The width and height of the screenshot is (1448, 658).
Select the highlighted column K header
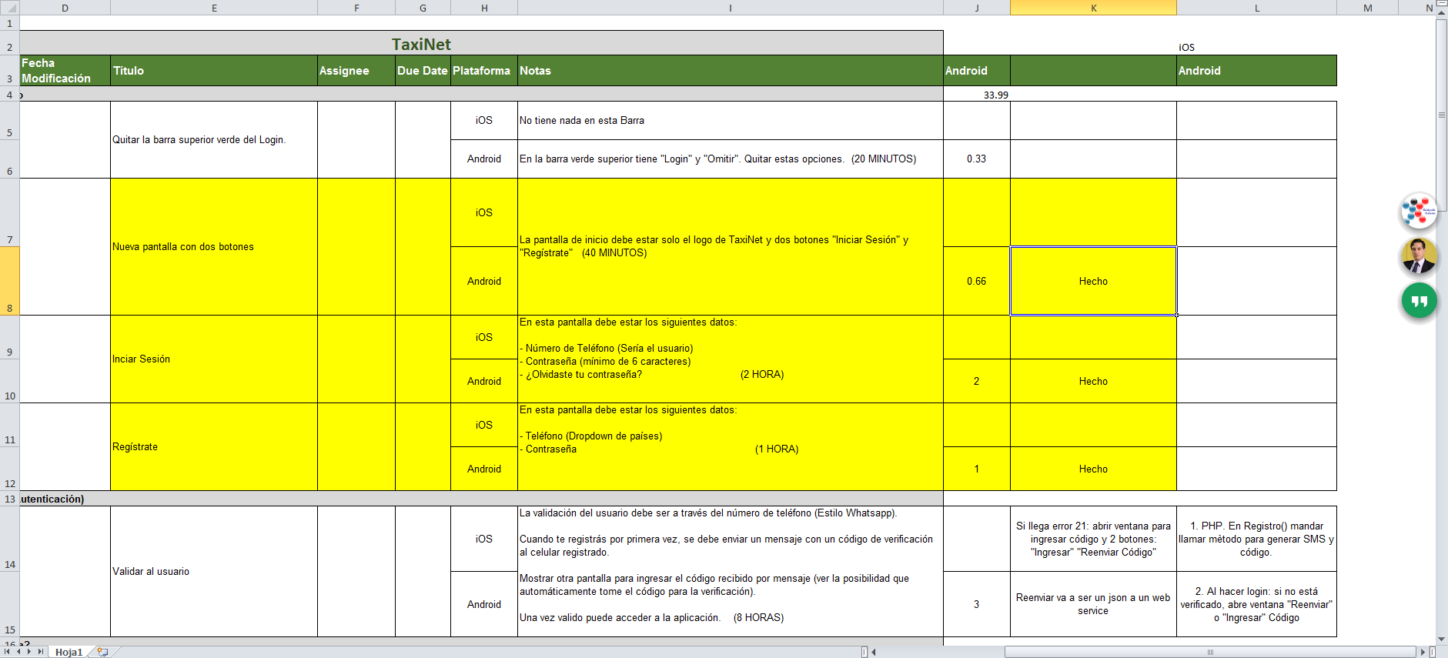1093,8
